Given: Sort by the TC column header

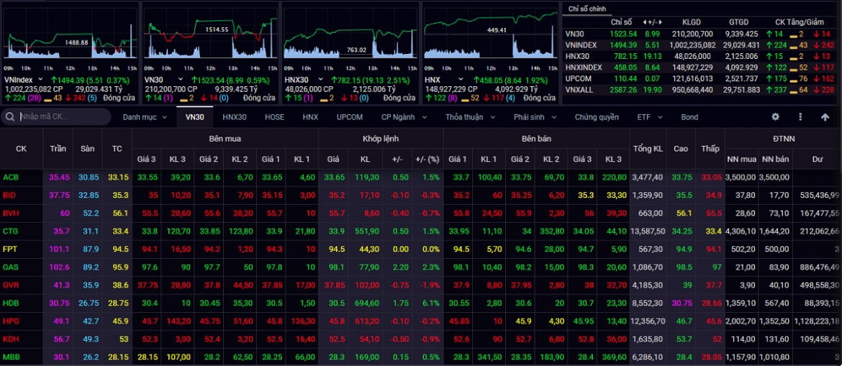Looking at the screenshot, I should 117,148.
